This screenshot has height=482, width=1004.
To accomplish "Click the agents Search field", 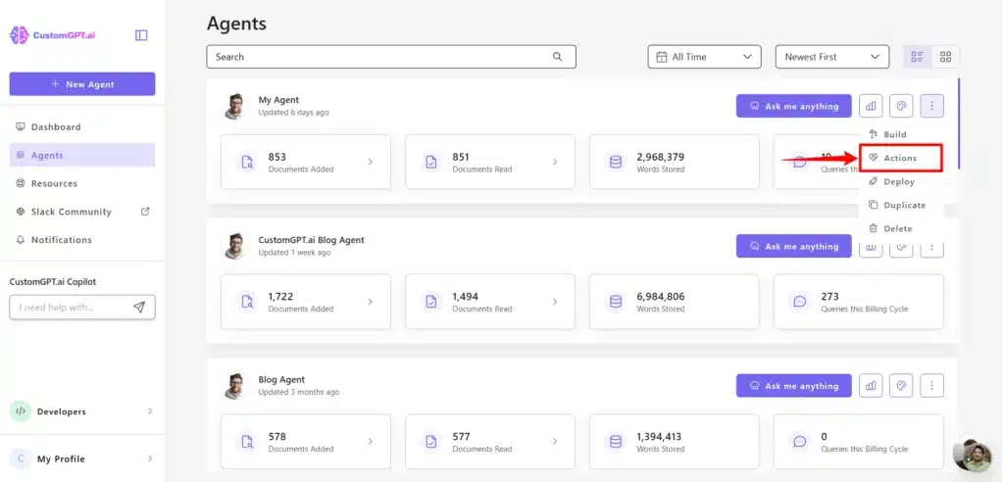I will [391, 56].
